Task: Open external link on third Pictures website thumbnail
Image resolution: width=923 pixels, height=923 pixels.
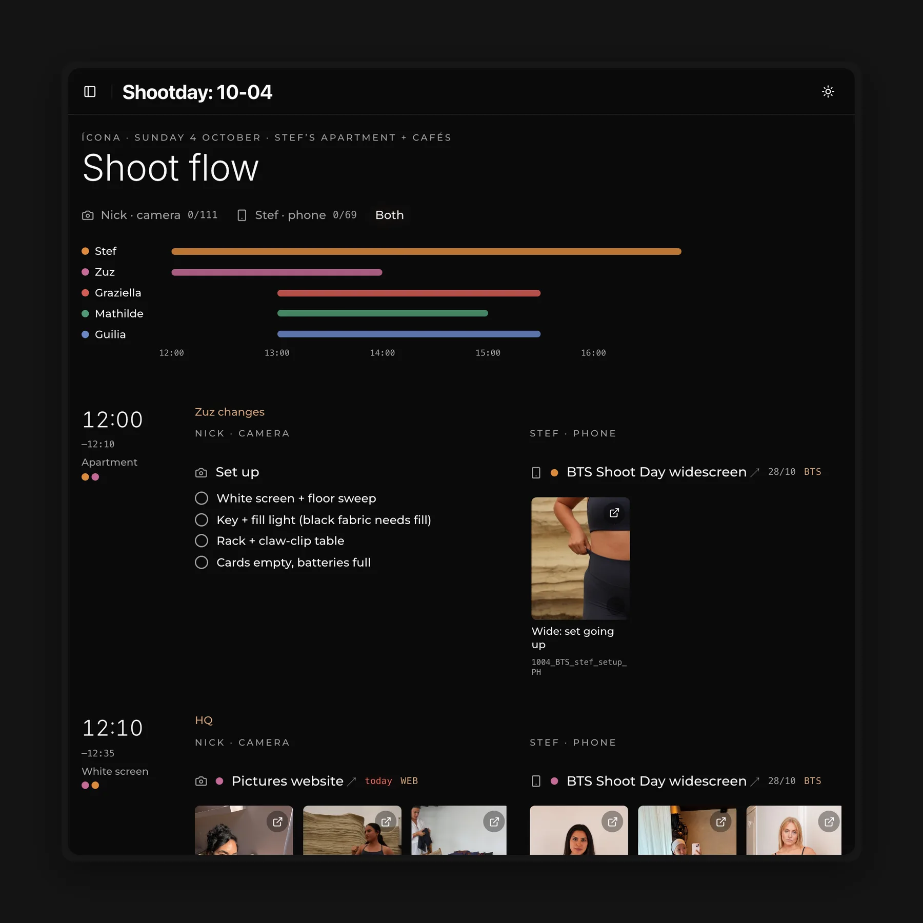Action: pos(494,822)
